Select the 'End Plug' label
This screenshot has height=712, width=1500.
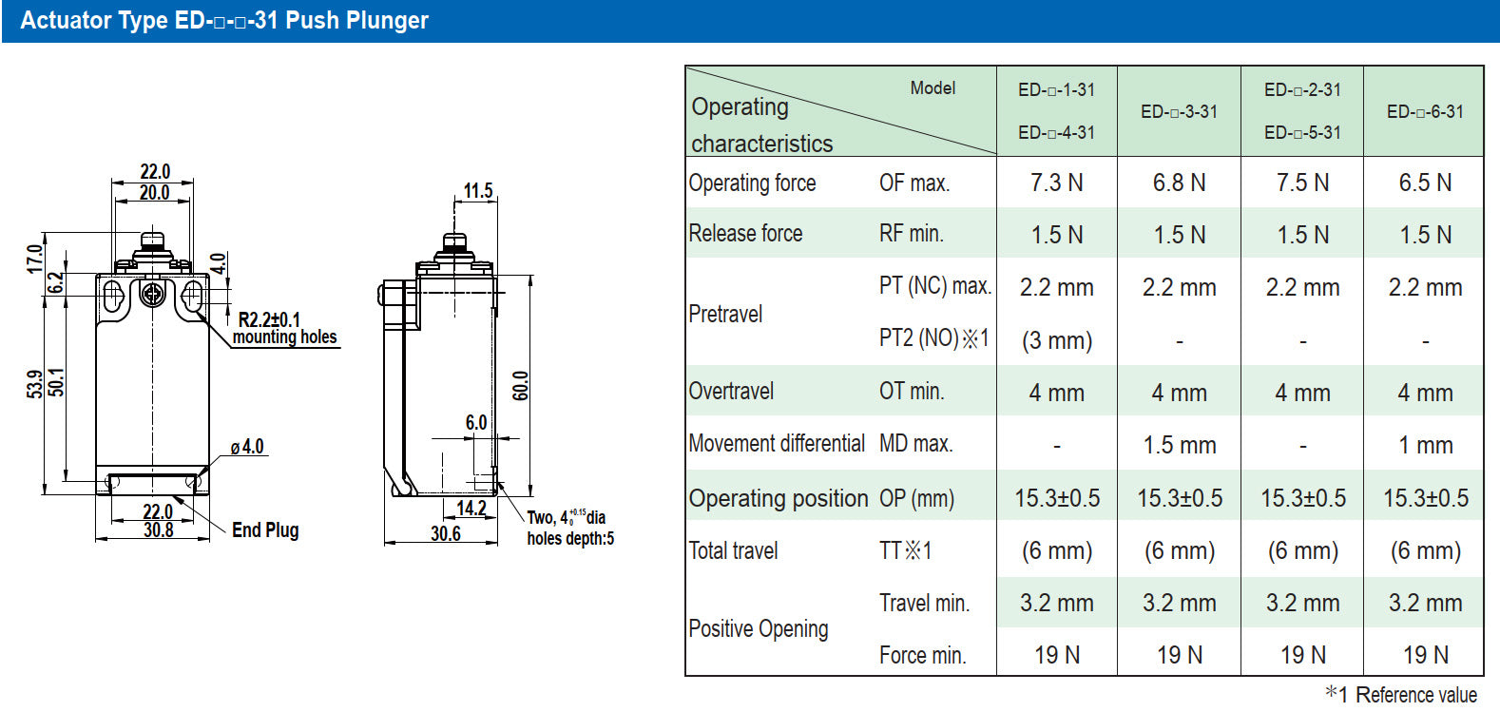click(x=265, y=530)
